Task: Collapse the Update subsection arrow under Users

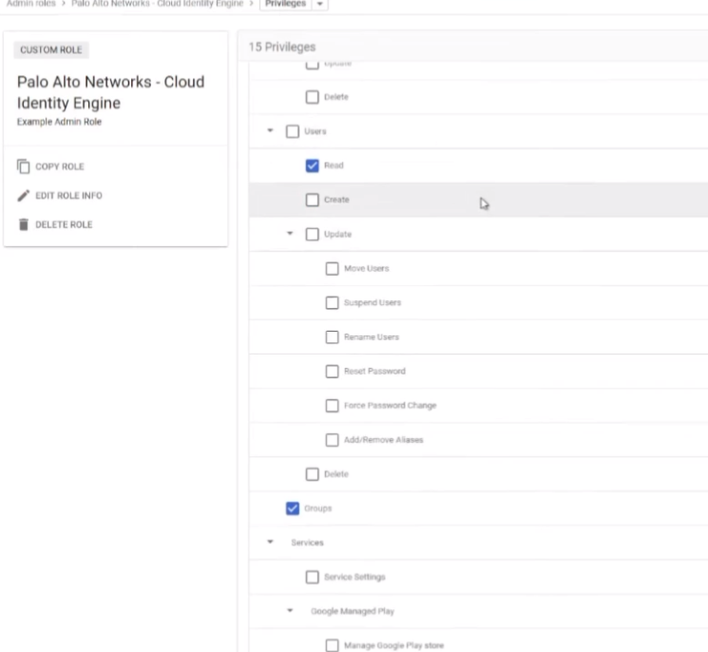Action: pos(290,234)
